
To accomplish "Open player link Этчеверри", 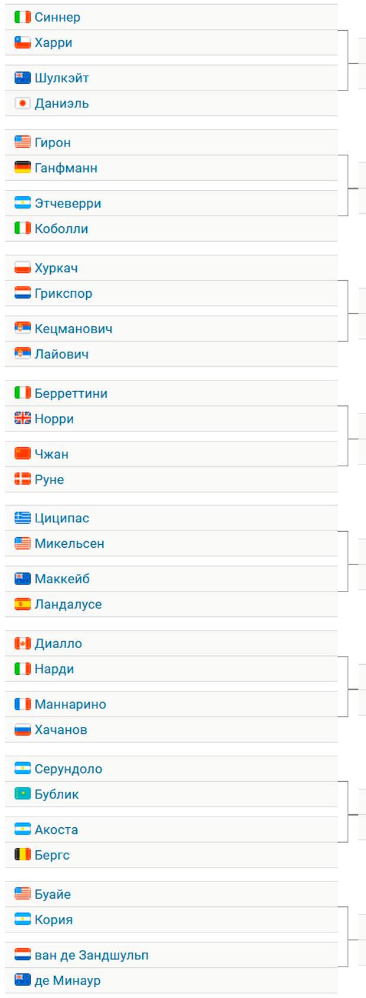I will point(68,203).
